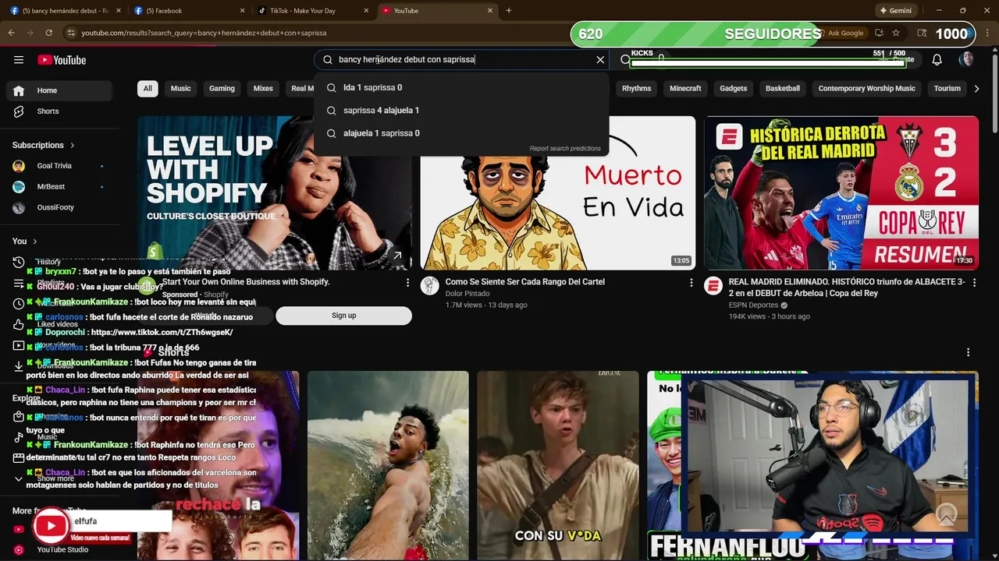Open the account avatar menu
This screenshot has height=561, width=999.
click(x=967, y=60)
